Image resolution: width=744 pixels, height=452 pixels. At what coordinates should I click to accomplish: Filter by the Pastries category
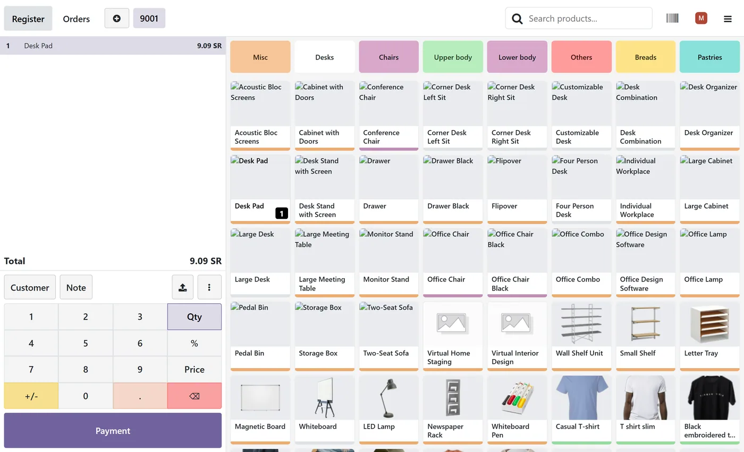tap(710, 57)
